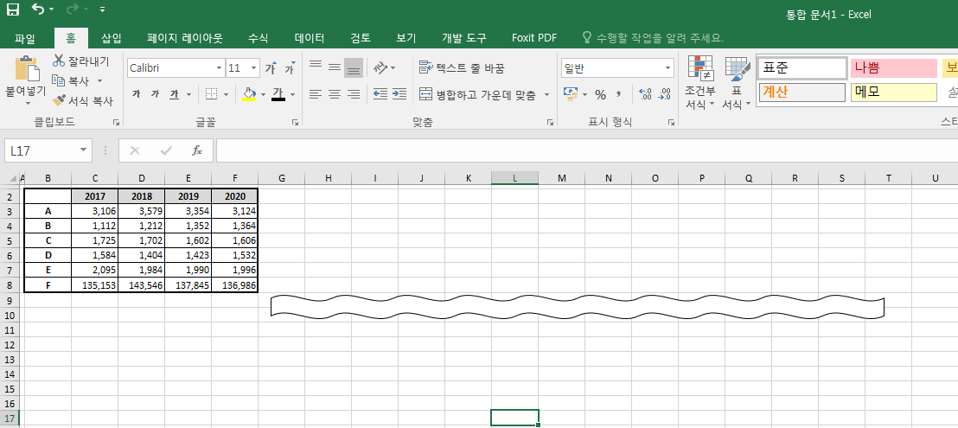Open the font color dropdown arrow
The image size is (958, 428).
[x=292, y=94]
